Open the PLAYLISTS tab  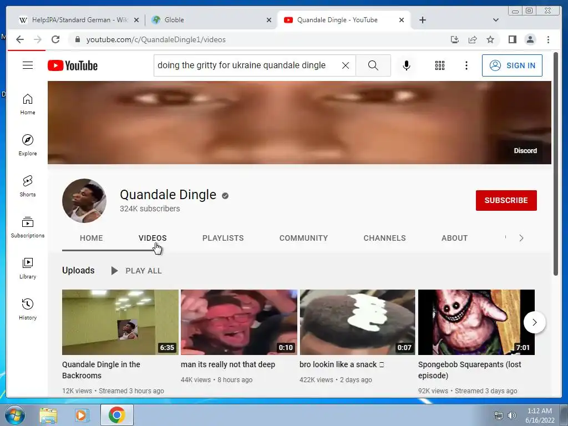(x=223, y=238)
